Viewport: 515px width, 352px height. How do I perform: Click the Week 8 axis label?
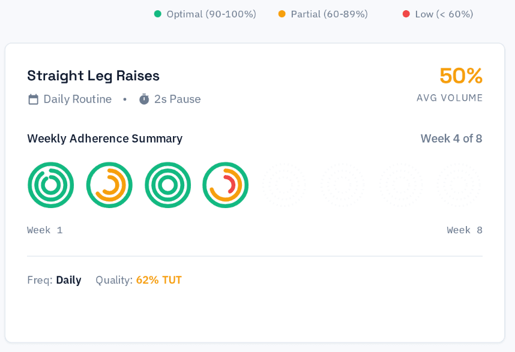[x=464, y=230]
